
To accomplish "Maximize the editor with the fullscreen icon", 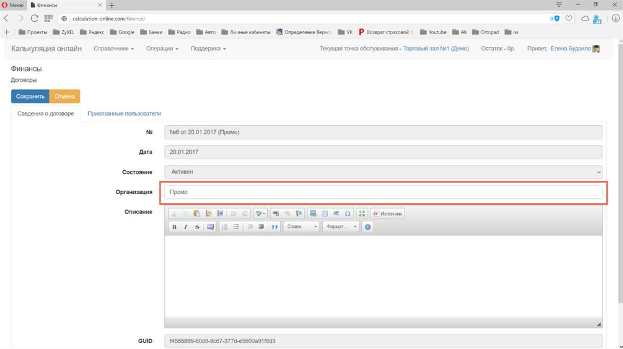I will [x=362, y=213].
